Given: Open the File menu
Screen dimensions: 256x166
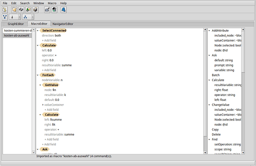Looking at the screenshot, I should (x=5, y=3).
